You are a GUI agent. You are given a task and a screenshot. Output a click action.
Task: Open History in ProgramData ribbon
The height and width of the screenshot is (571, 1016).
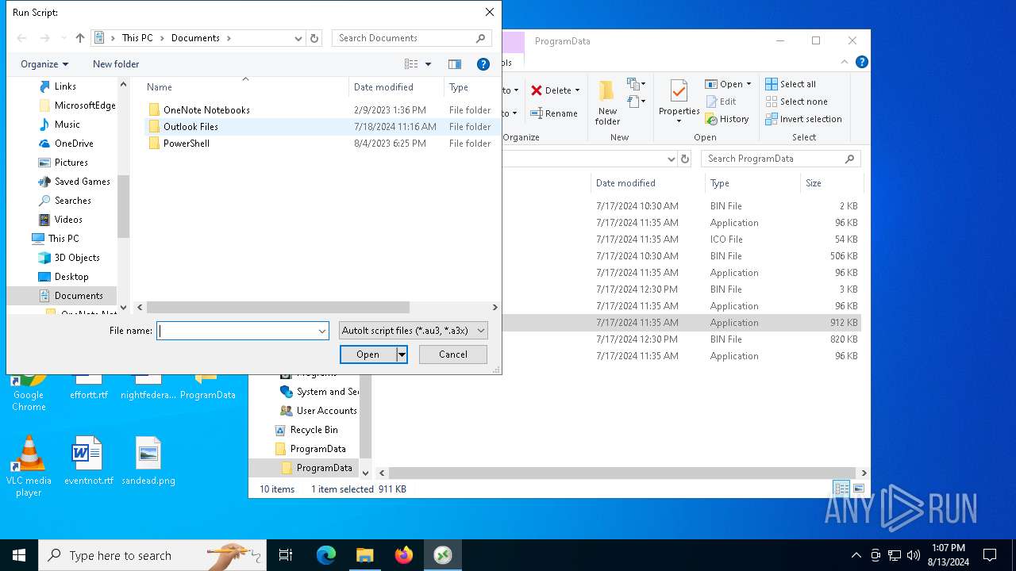tap(727, 119)
